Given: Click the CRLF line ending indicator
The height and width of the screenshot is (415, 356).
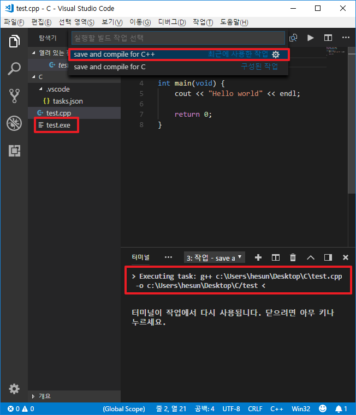Looking at the screenshot, I should [x=255, y=409].
